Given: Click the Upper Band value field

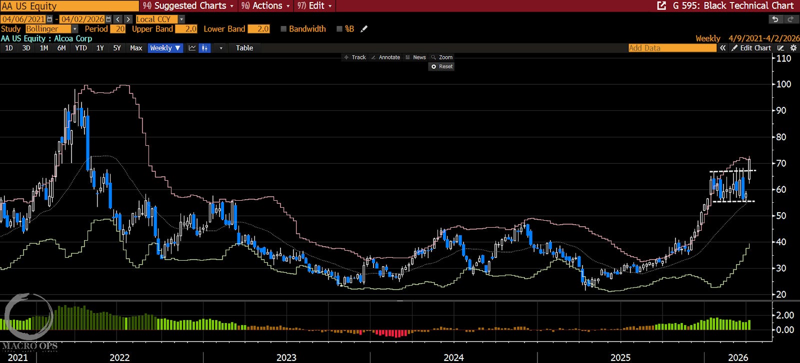Looking at the screenshot, I should (x=186, y=29).
